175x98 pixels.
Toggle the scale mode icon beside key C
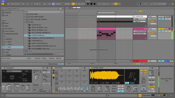(x=53, y=4)
